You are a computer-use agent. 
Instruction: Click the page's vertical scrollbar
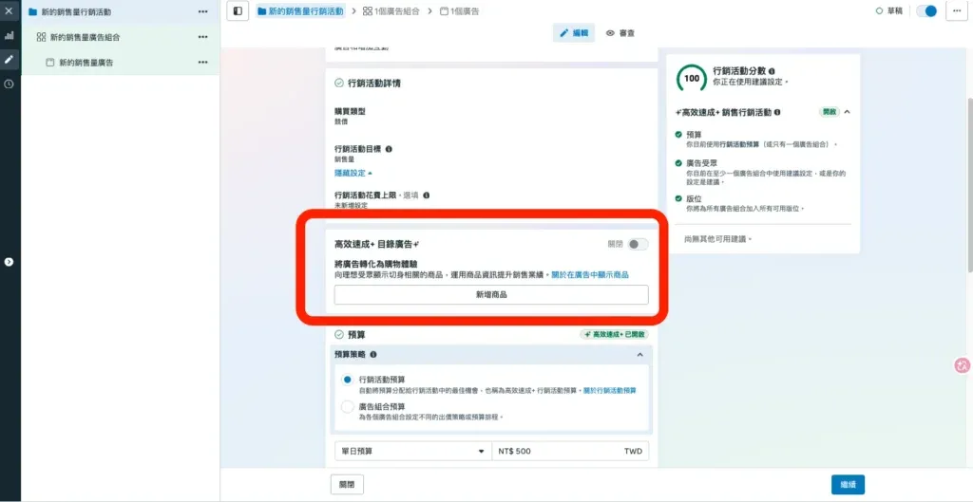969,185
